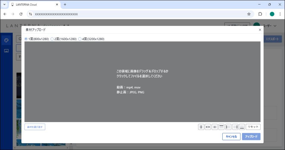
Task: Bookmark this page with the star icon
Action: (x=249, y=14)
